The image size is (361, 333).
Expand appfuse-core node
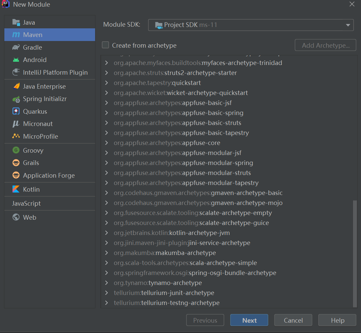pos(106,143)
